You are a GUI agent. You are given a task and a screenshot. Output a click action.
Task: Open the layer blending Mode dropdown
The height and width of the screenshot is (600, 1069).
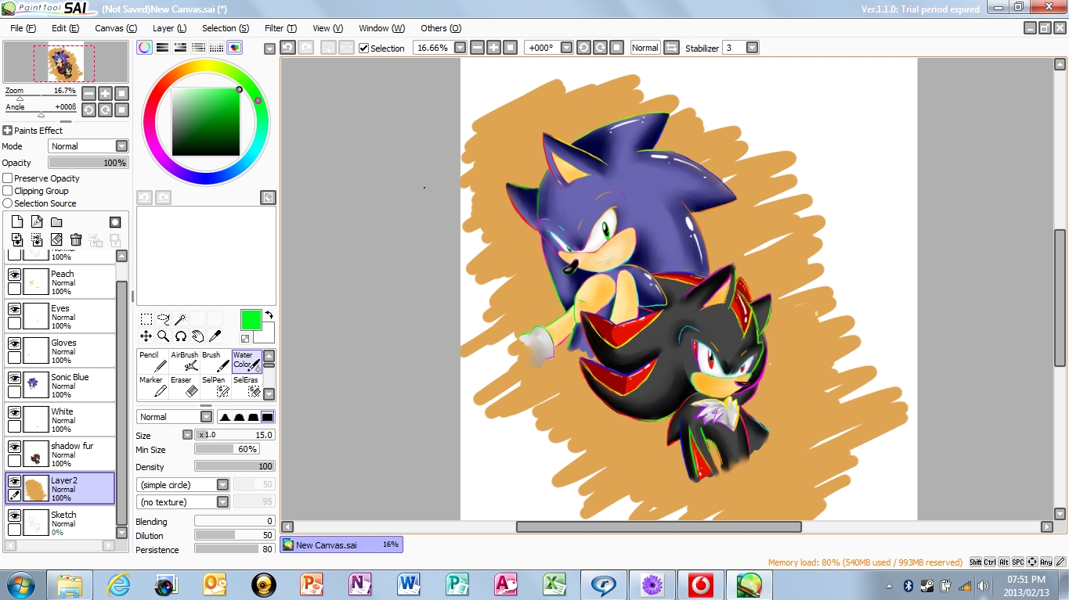tap(121, 146)
